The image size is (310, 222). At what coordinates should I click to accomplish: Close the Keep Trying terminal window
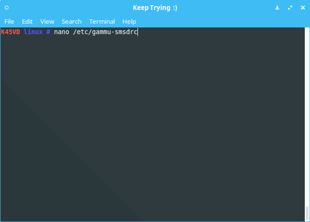303,8
